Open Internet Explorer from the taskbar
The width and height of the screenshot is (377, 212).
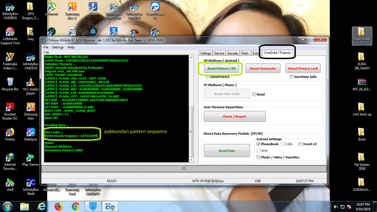(x=42, y=206)
